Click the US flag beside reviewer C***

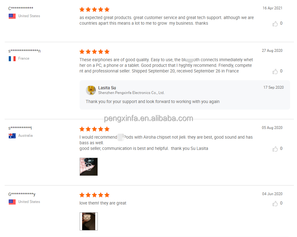(12, 16)
